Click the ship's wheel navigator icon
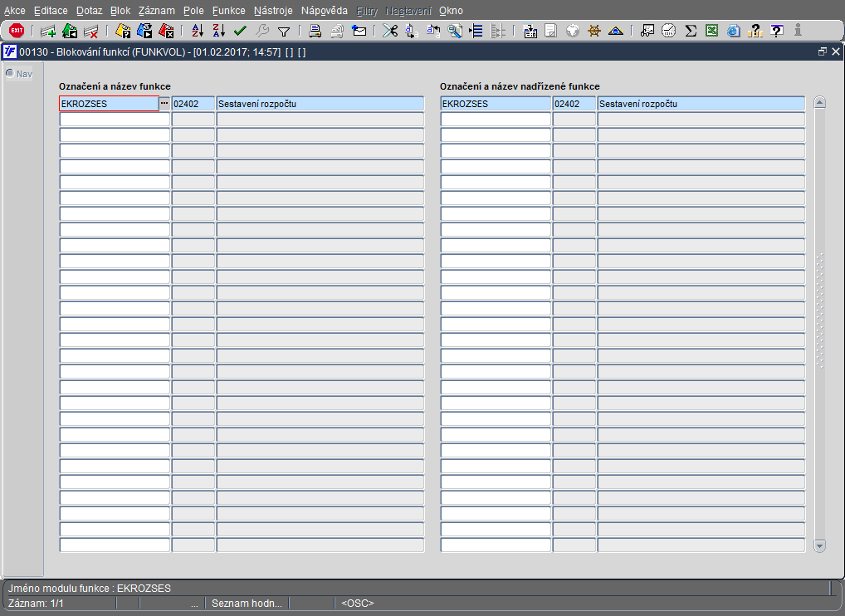The image size is (845, 616). (x=593, y=32)
